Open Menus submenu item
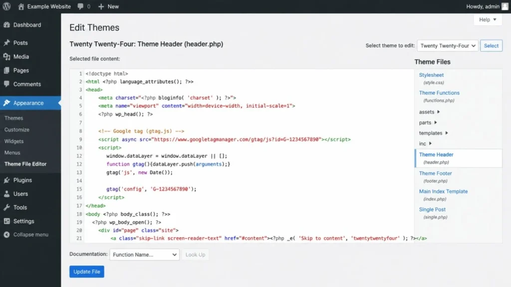 click(12, 152)
